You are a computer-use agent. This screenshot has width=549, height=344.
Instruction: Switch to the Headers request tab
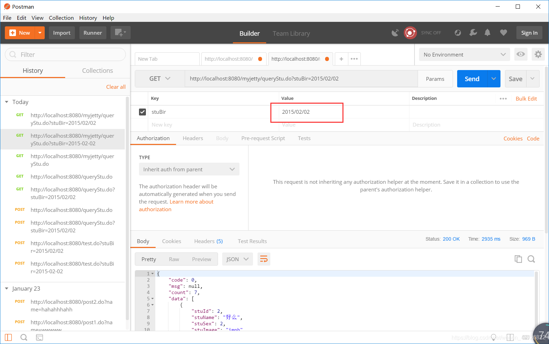[193, 138]
